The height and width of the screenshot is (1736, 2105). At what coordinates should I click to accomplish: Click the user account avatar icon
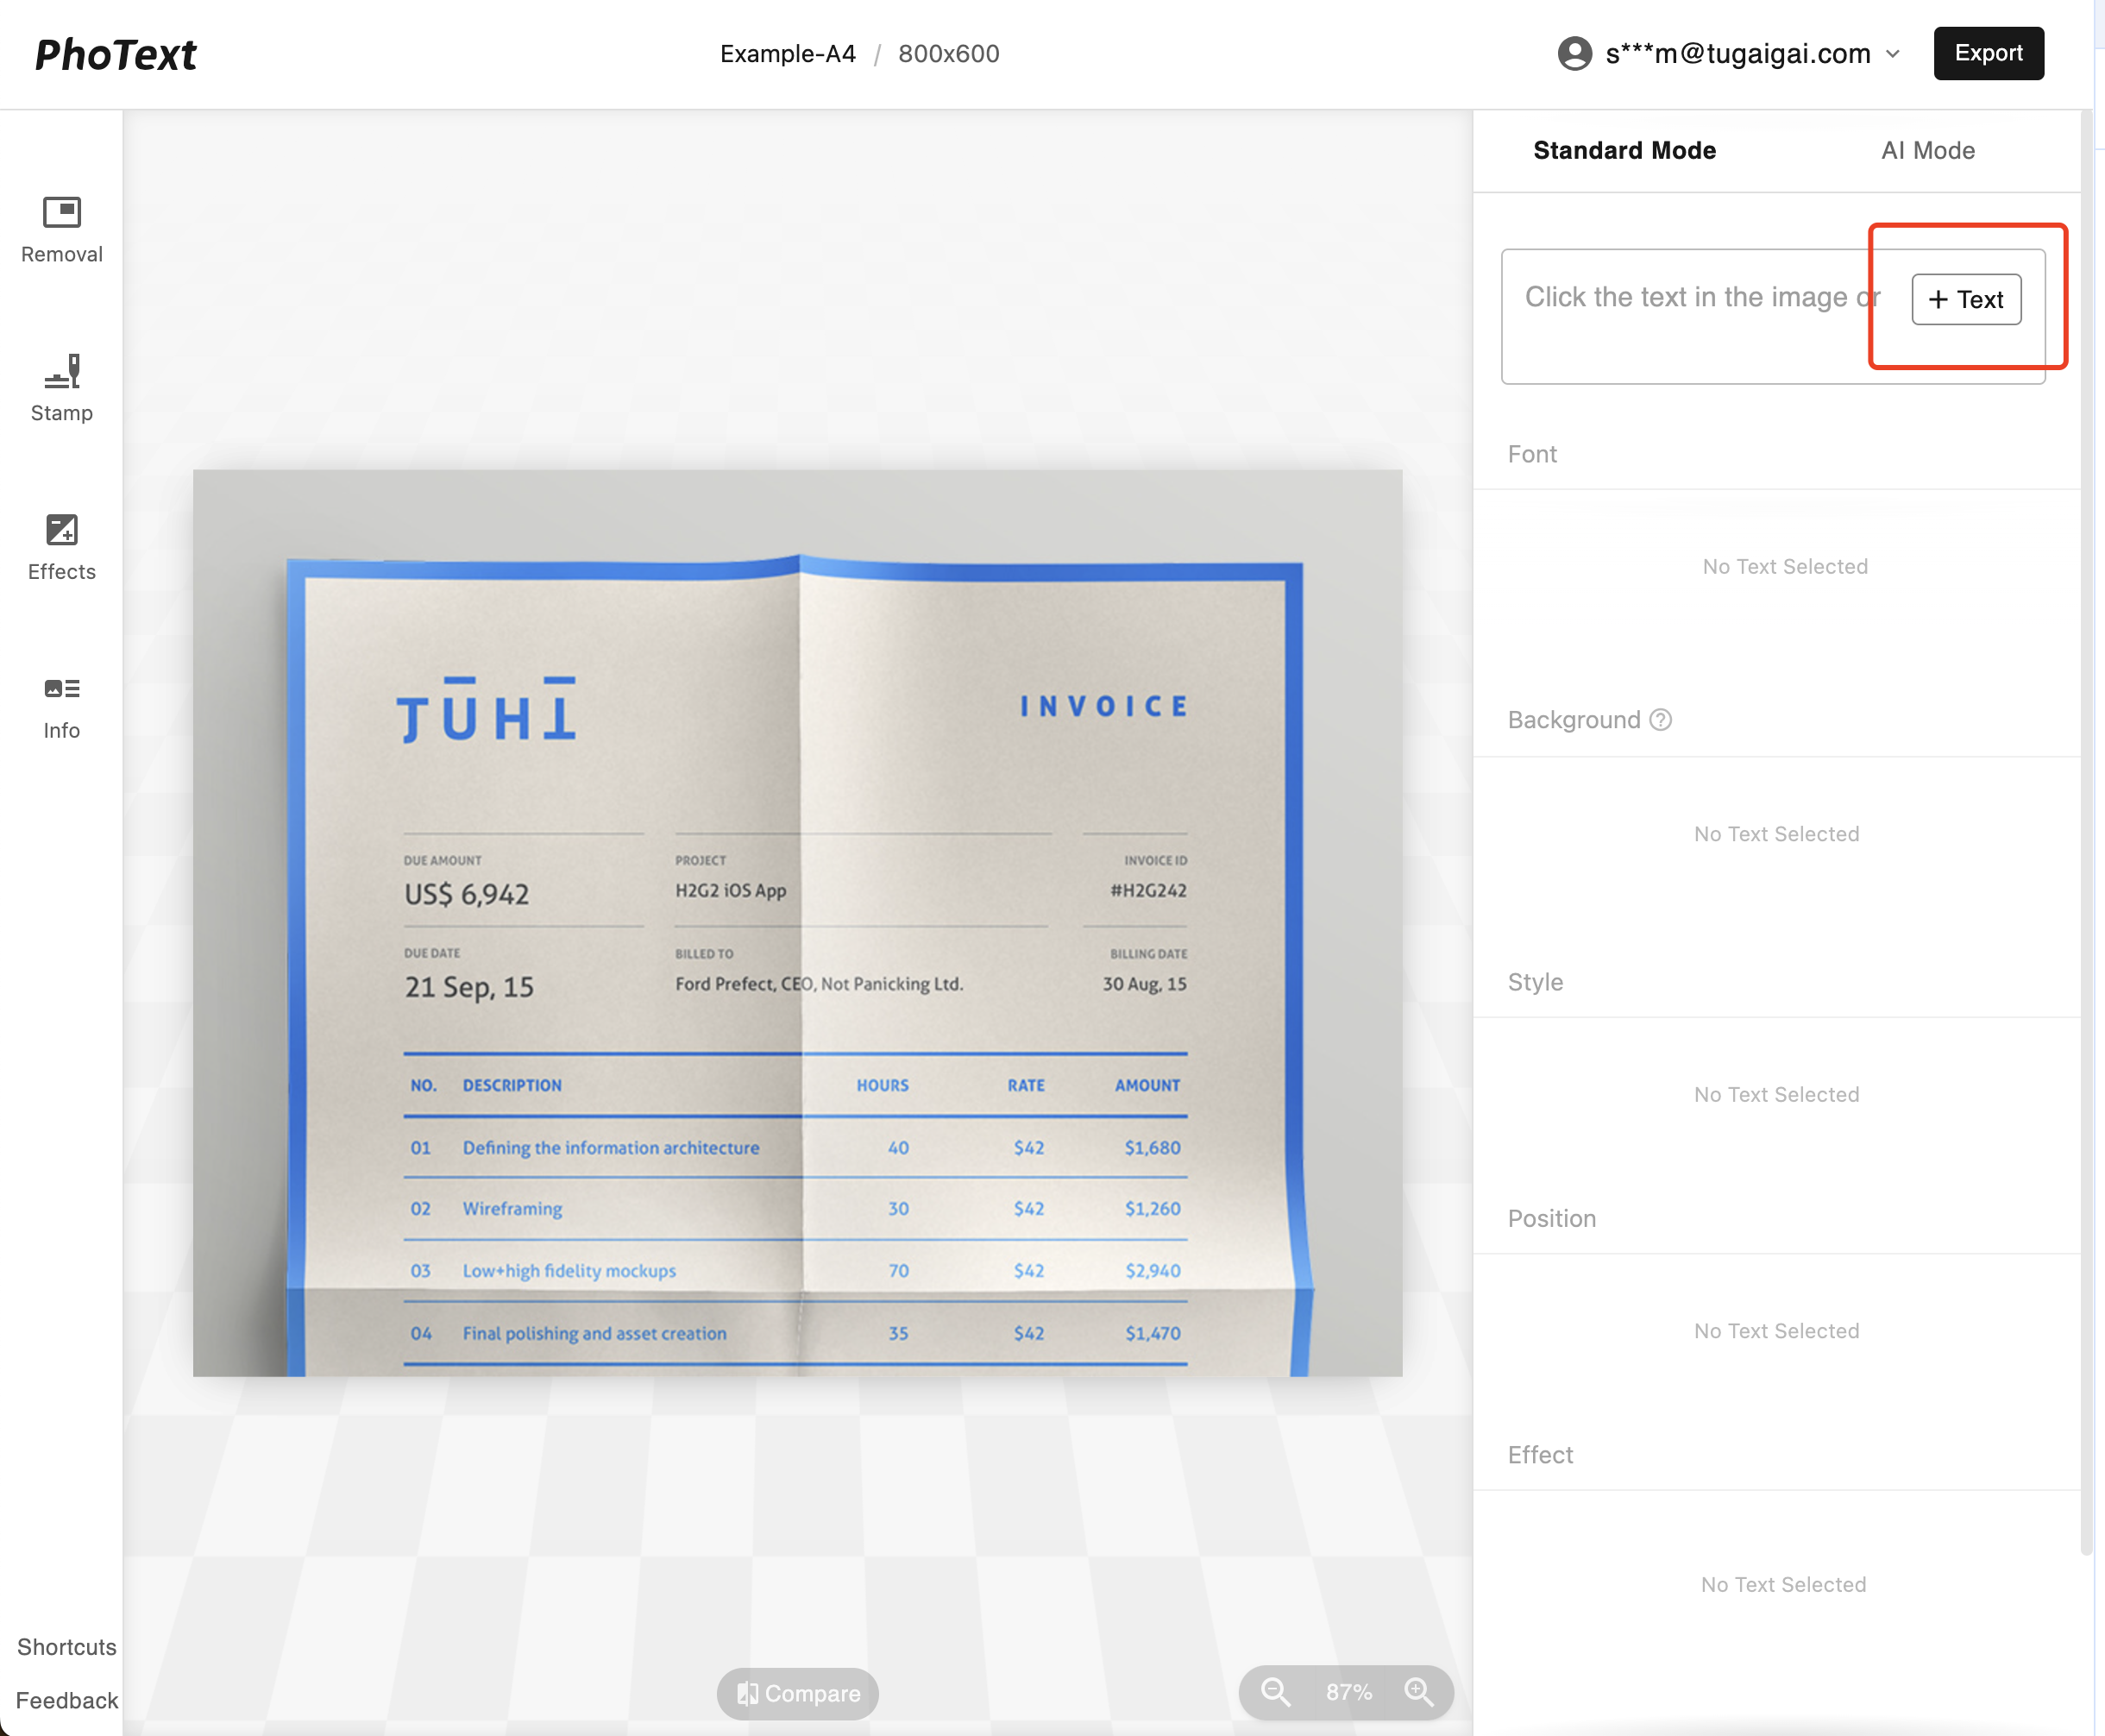click(1574, 54)
